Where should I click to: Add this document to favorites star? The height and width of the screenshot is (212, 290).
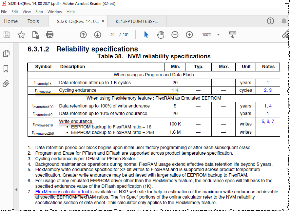click(21, 35)
